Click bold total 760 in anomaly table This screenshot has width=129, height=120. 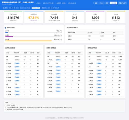(114, 39)
